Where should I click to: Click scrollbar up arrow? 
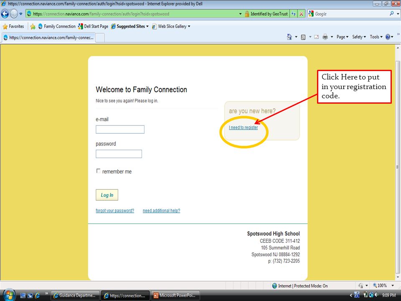click(398, 48)
